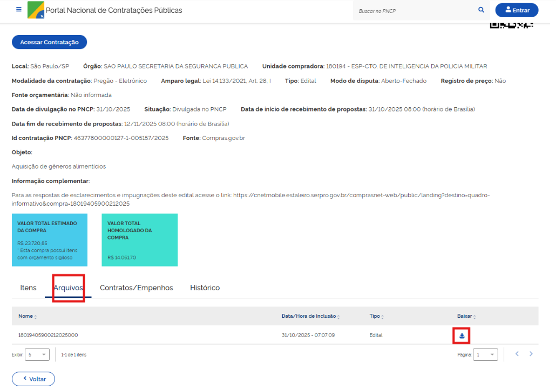The image size is (556, 391).
Task: Click the Entrar login button
Action: click(x=517, y=10)
